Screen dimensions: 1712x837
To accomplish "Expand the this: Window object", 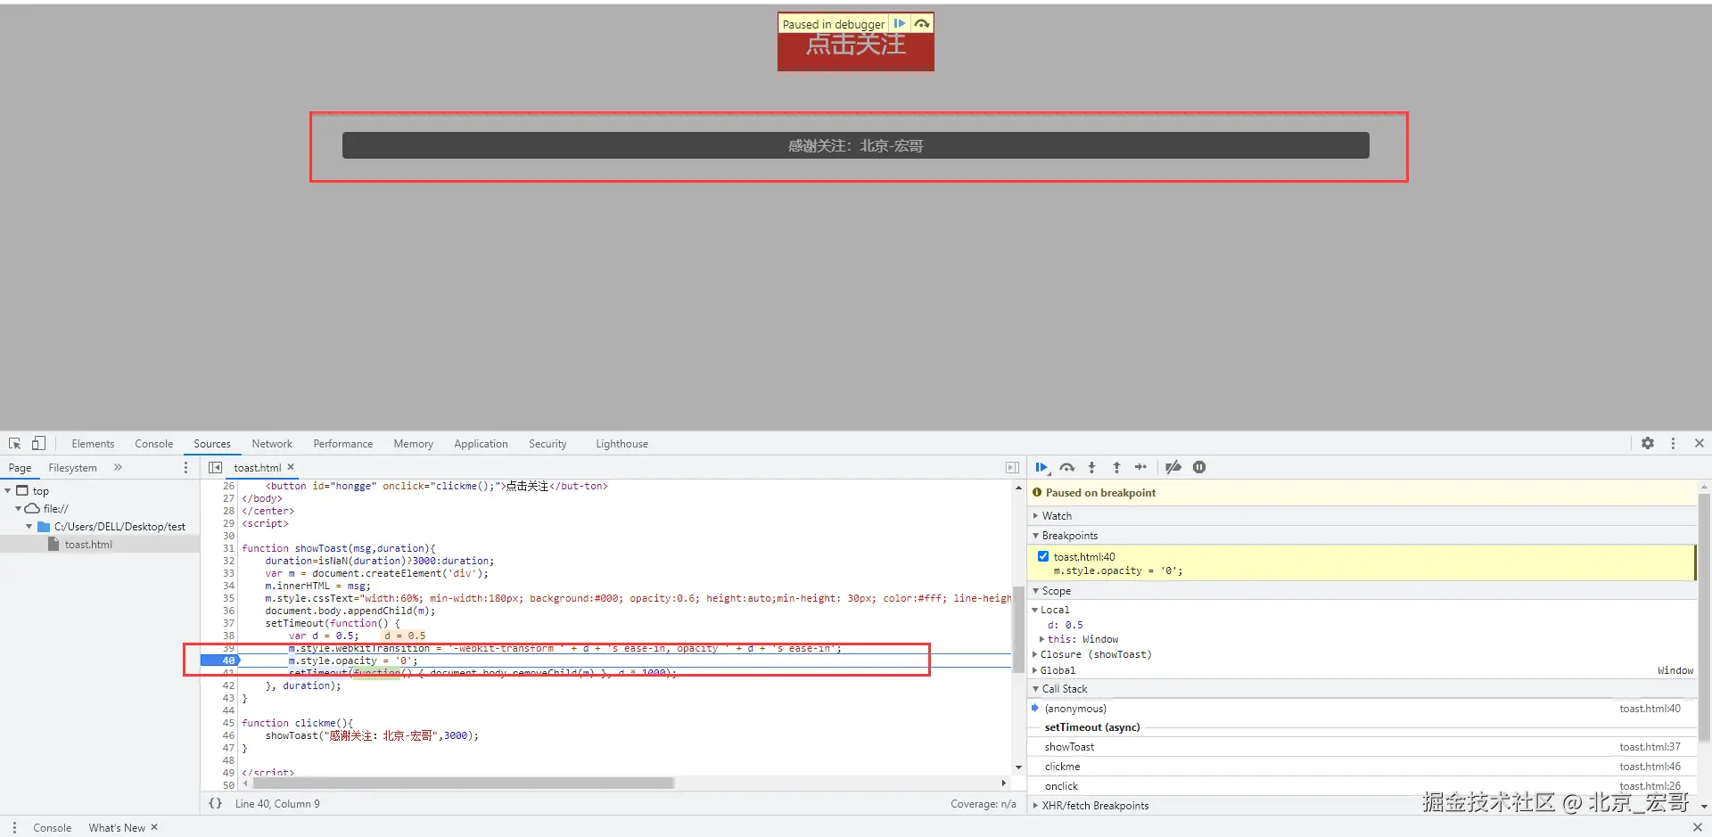I will coord(1041,639).
